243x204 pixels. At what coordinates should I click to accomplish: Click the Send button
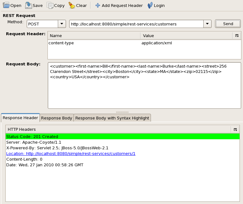228,24
